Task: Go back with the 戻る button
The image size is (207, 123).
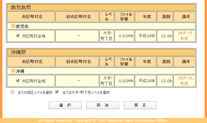Action: pos(140,105)
